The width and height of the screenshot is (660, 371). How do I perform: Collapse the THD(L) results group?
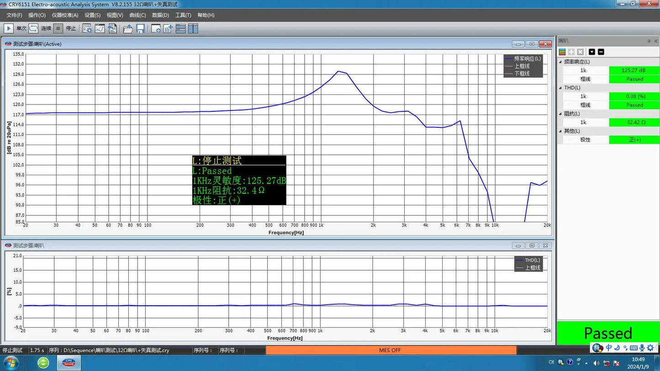coord(560,88)
